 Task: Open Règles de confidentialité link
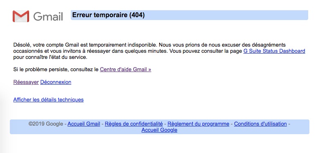[134, 124]
